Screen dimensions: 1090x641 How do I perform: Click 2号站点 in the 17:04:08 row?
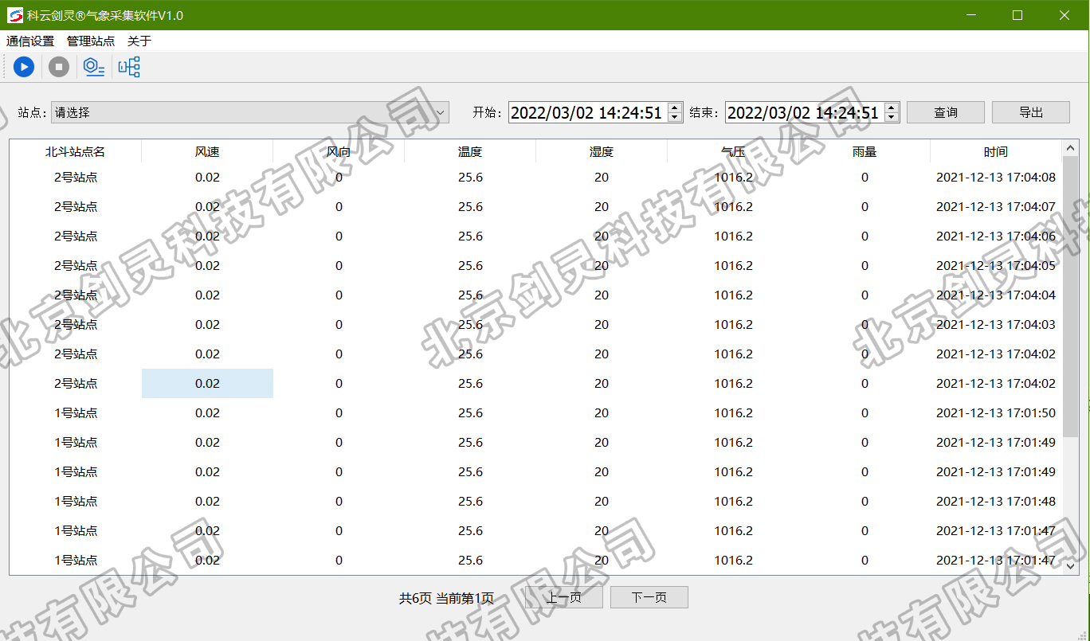[76, 177]
